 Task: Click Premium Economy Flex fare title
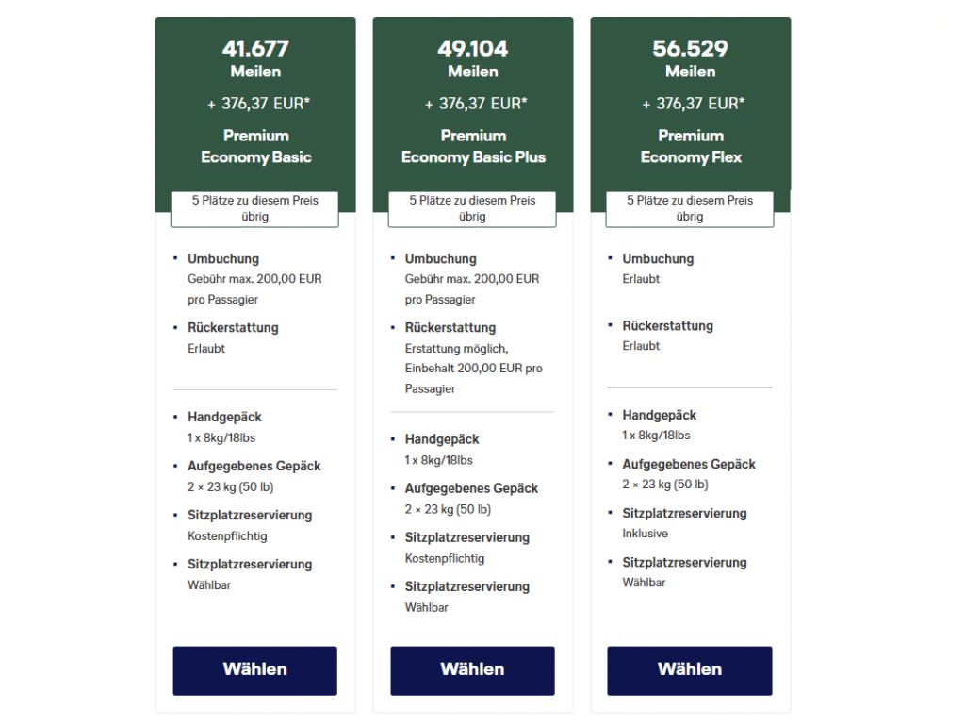pyautogui.click(x=690, y=146)
